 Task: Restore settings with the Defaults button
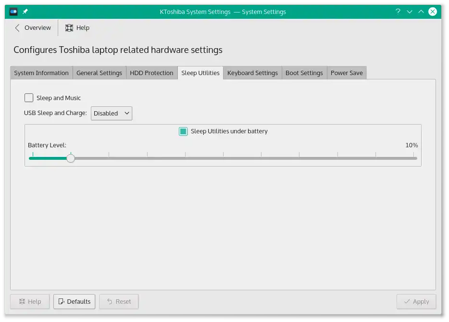74,301
